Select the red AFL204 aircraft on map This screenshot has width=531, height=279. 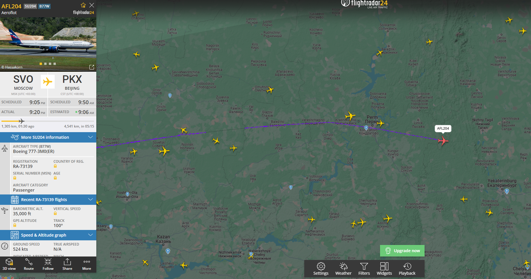point(443,141)
